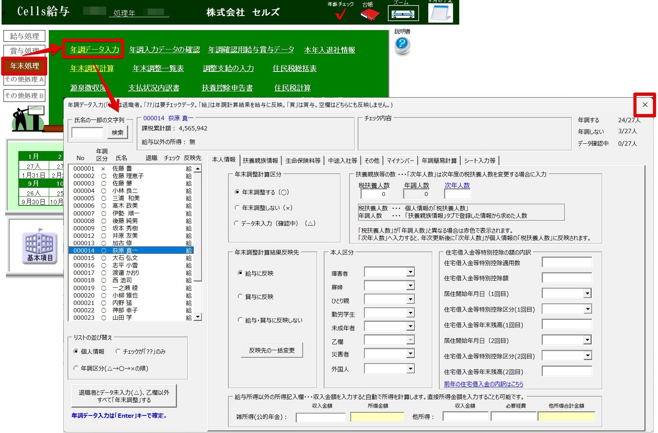Select 年末調整しない (×) radio option
The width and height of the screenshot is (658, 433).
coord(237,208)
